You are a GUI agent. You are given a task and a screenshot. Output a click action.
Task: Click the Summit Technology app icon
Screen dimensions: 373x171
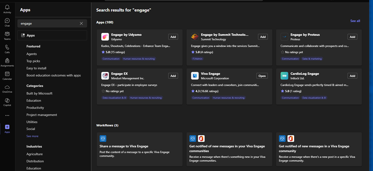[x=195, y=37]
